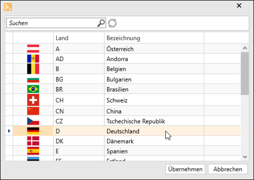
Task: Click the row indicator arrow beside Deutschland
Action: [9, 131]
